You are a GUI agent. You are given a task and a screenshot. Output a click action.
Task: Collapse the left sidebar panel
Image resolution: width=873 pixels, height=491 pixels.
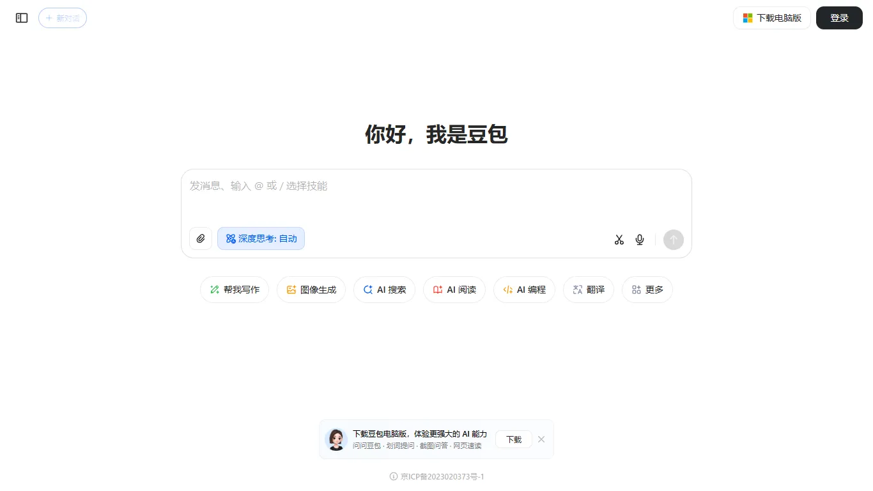tap(21, 18)
